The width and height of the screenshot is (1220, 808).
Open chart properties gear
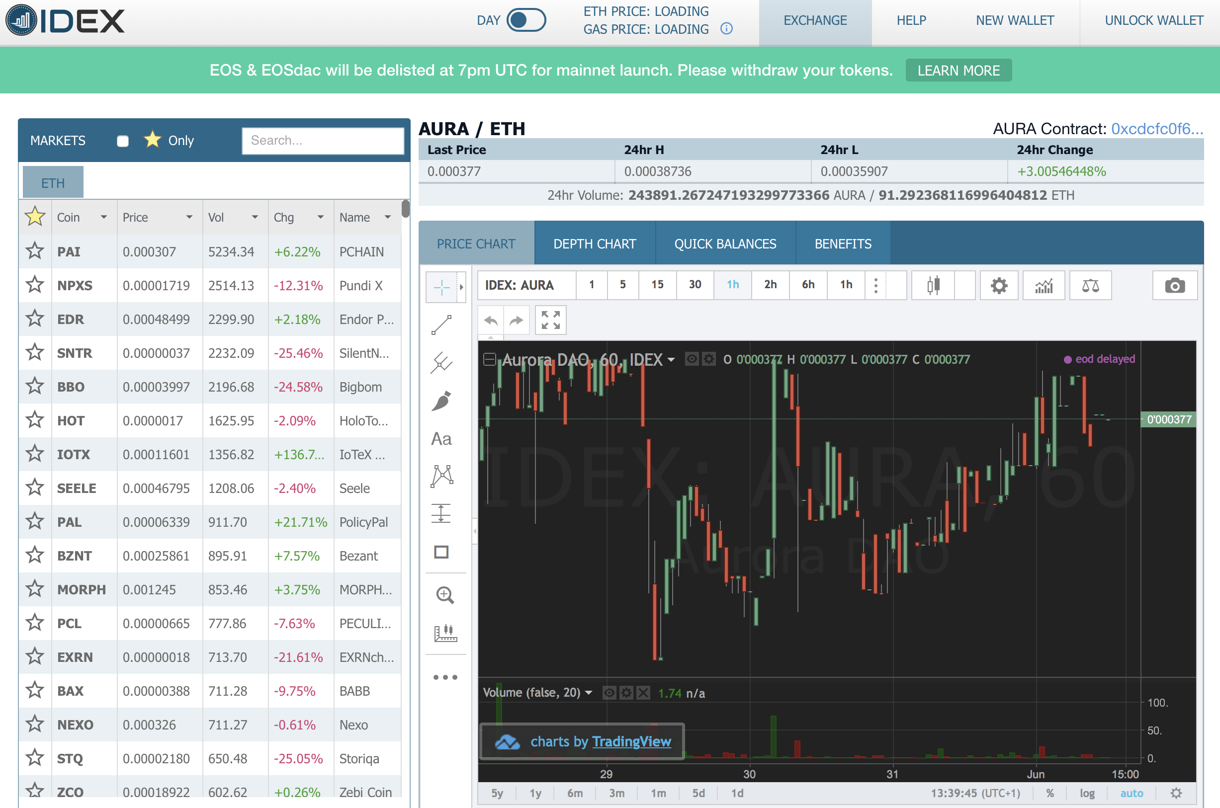(x=999, y=285)
